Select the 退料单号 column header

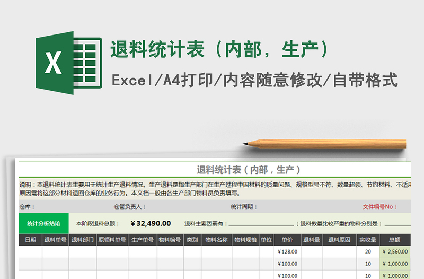pyautogui.click(x=56, y=240)
